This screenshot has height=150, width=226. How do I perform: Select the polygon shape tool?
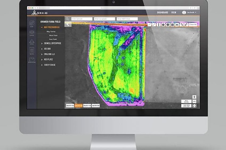(x=163, y=25)
